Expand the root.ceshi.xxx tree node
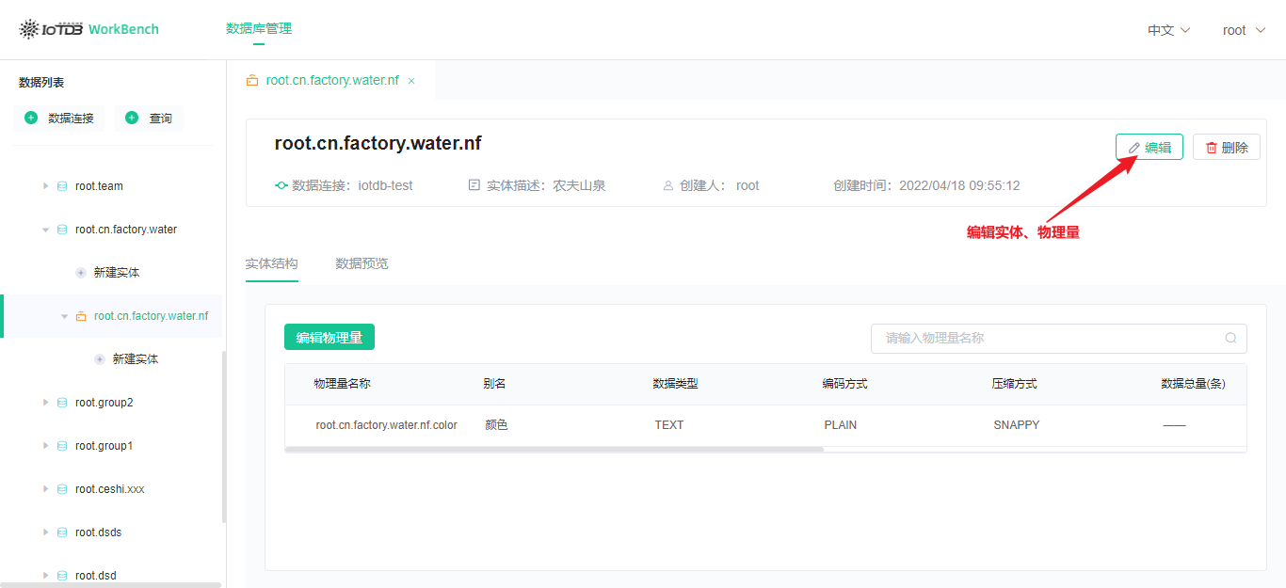Viewport: 1286px width, 588px height. (x=45, y=488)
